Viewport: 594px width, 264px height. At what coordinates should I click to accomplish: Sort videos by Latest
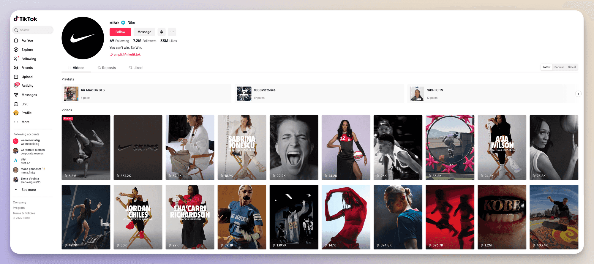[x=546, y=67]
